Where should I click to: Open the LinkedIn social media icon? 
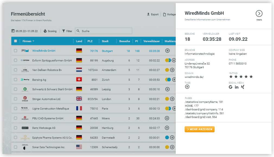click(237, 87)
